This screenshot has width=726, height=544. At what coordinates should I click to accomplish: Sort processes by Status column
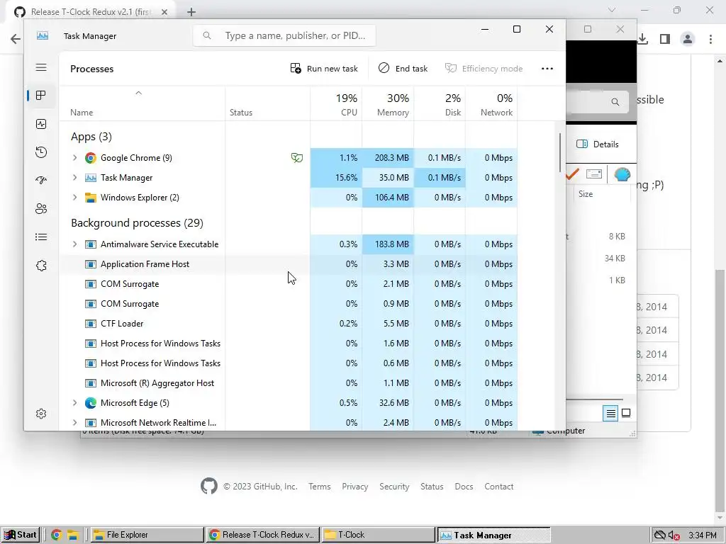coord(267,103)
